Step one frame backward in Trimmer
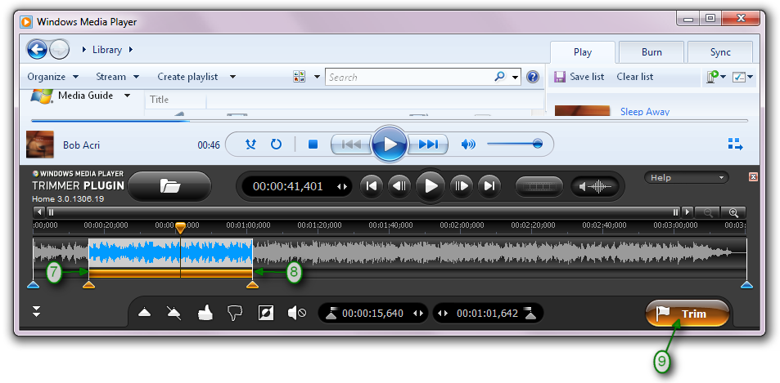 399,186
